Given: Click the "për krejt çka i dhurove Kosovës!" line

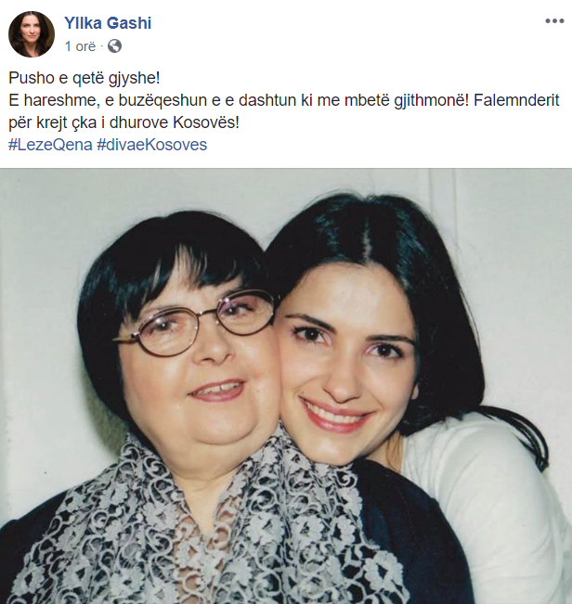Looking at the screenshot, I should coord(123,122).
